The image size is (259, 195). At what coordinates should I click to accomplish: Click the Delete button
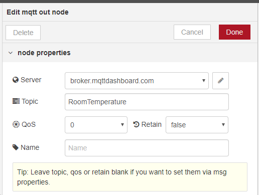click(x=23, y=33)
